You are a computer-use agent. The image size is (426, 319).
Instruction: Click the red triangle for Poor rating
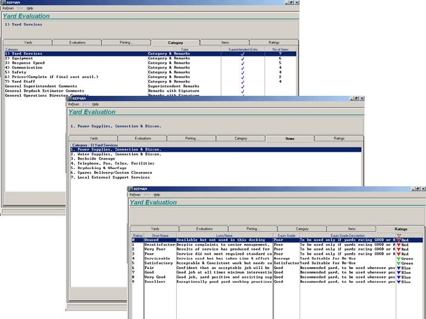399,254
